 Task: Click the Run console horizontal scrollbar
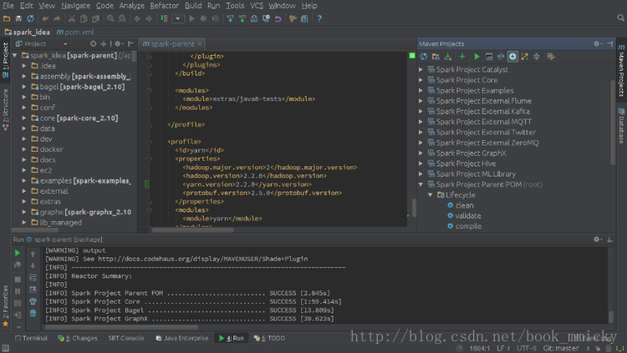pos(121,327)
